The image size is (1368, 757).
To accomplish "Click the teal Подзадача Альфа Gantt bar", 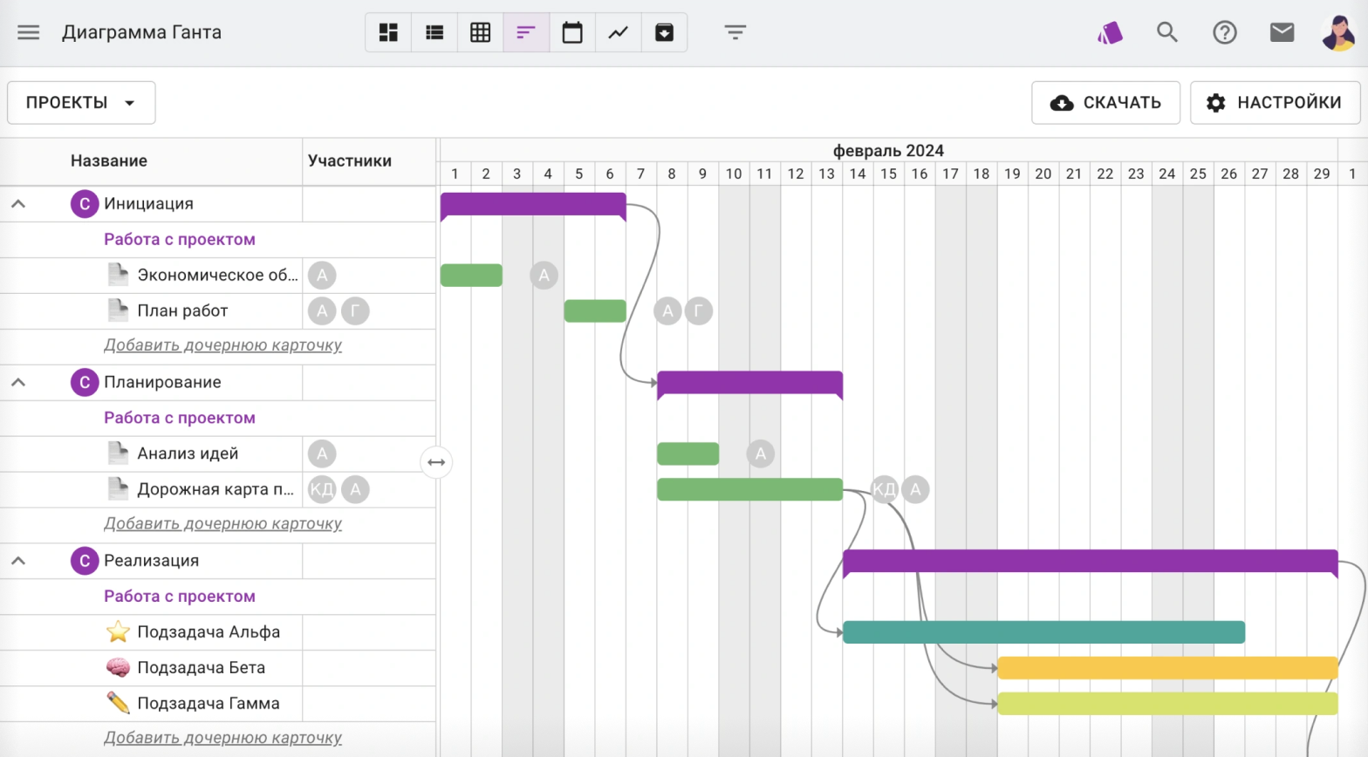I will click(1043, 632).
